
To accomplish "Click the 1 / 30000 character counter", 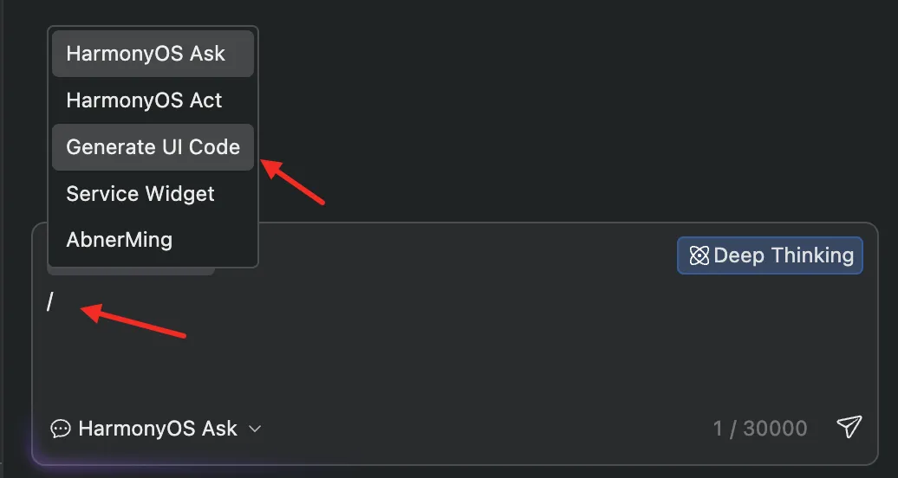I will [x=760, y=428].
